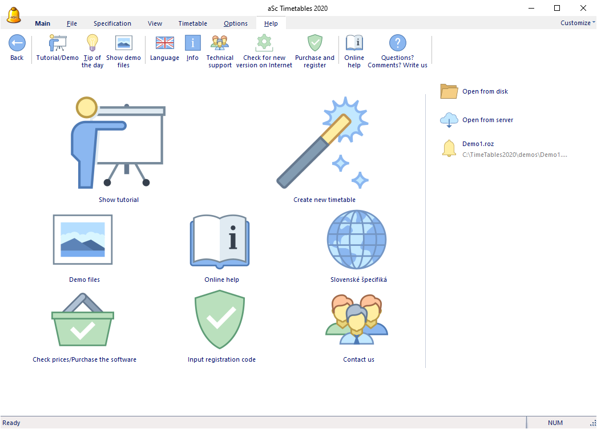
Task: Click Show demo files ribbon icon
Action: point(123,43)
